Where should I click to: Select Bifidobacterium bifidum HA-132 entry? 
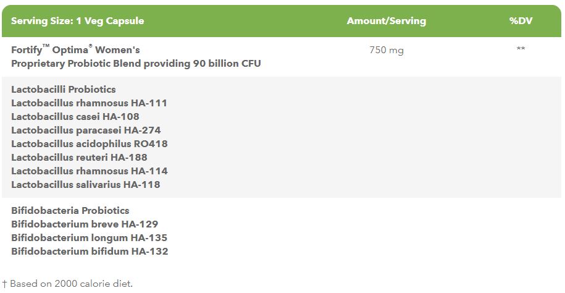(x=90, y=252)
